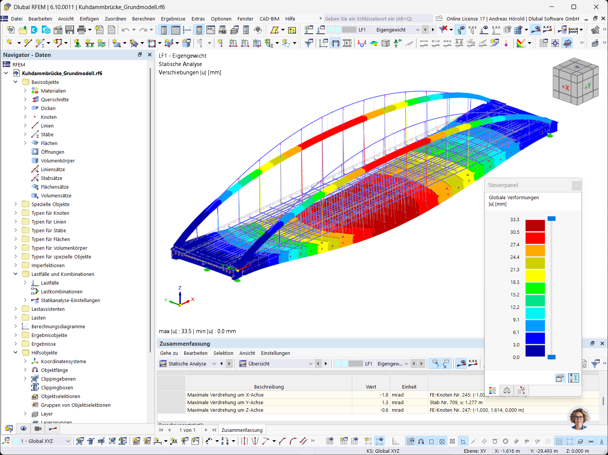Toggle the eye visibility icon below the navigator
608x455 pixels.
tap(24, 428)
